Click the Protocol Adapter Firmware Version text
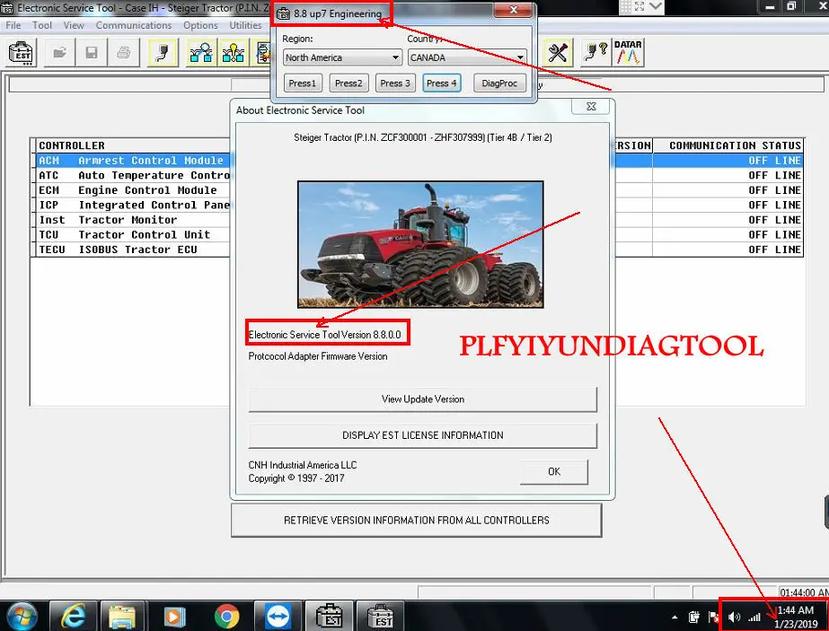The image size is (829, 631). pyautogui.click(x=318, y=356)
